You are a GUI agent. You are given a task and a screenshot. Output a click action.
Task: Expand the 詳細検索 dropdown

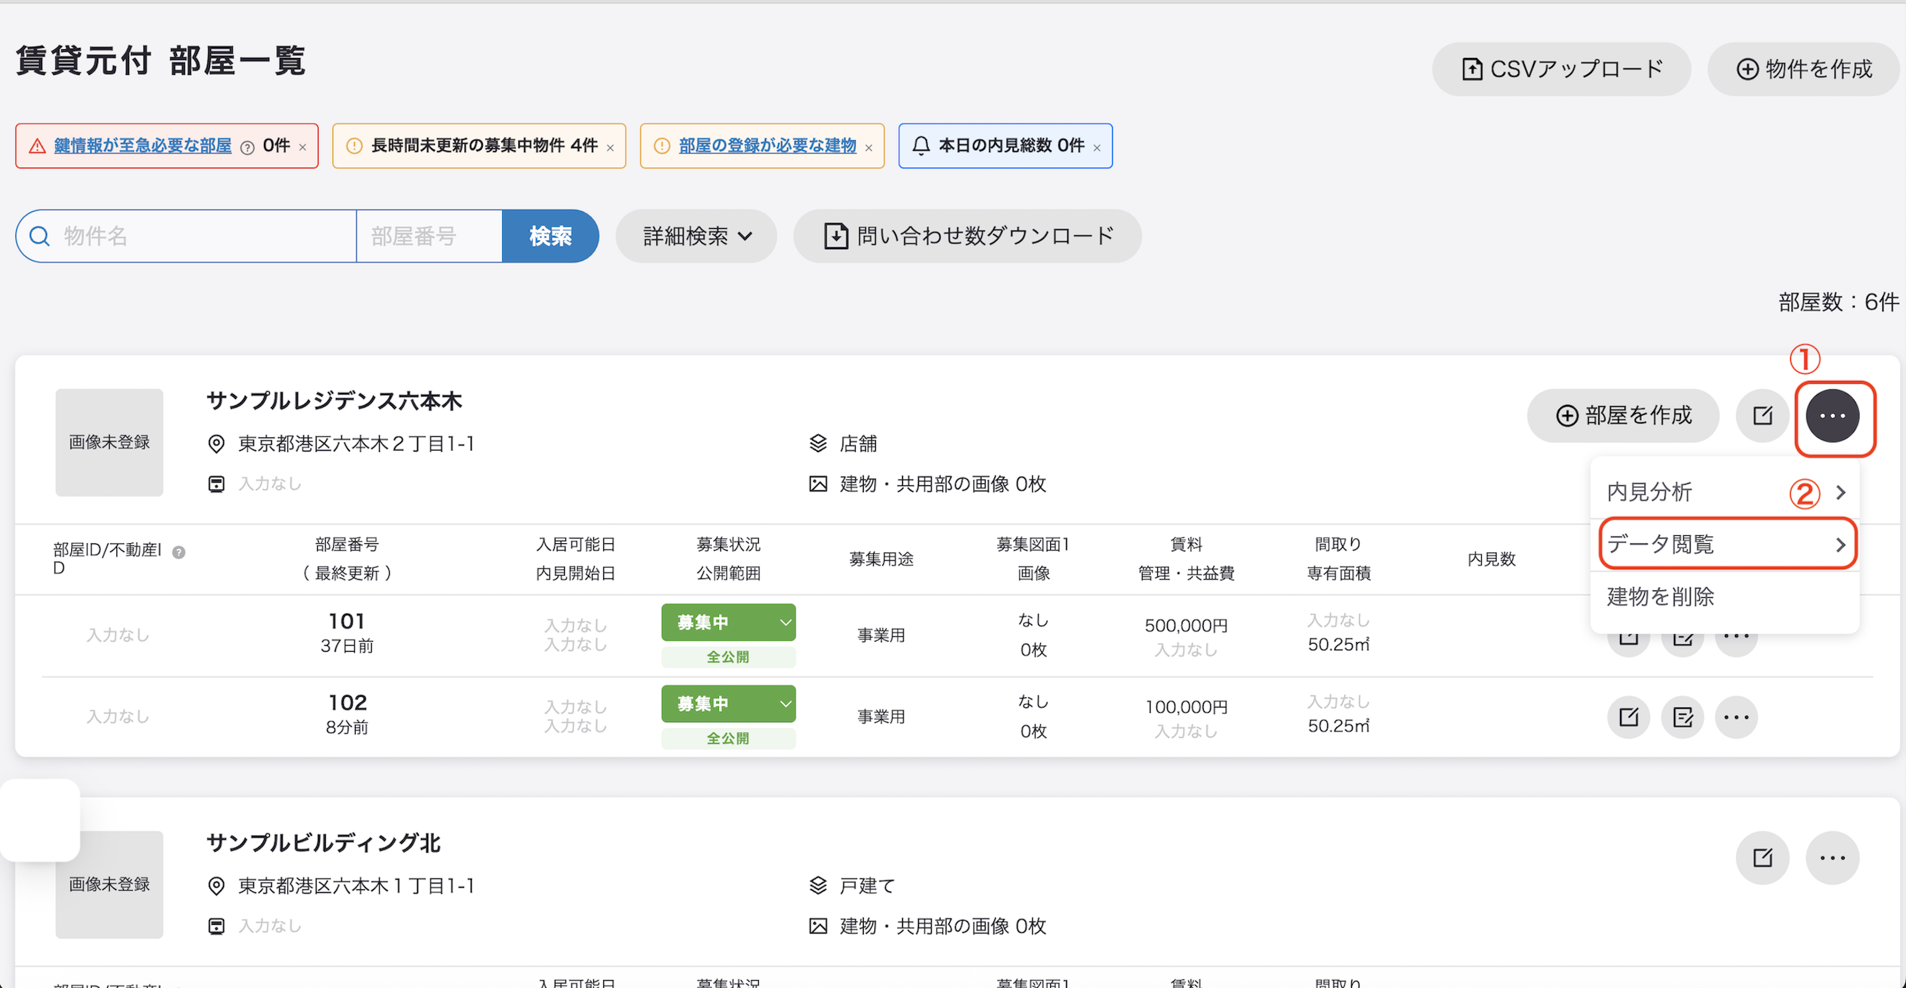[x=696, y=236]
